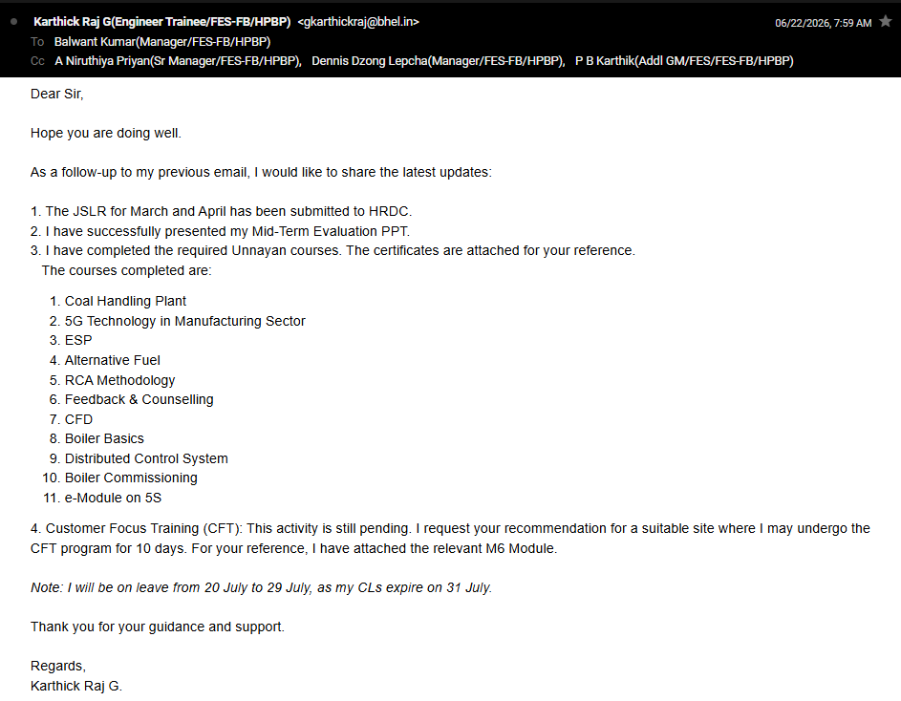The image size is (901, 701).
Task: Star this email from Karthick Raj
Action: point(886,21)
